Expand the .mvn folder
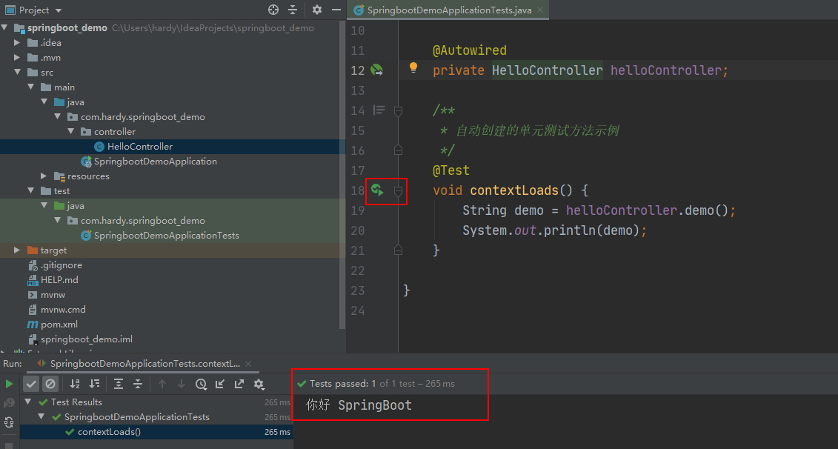This screenshot has width=838, height=449. [x=17, y=57]
